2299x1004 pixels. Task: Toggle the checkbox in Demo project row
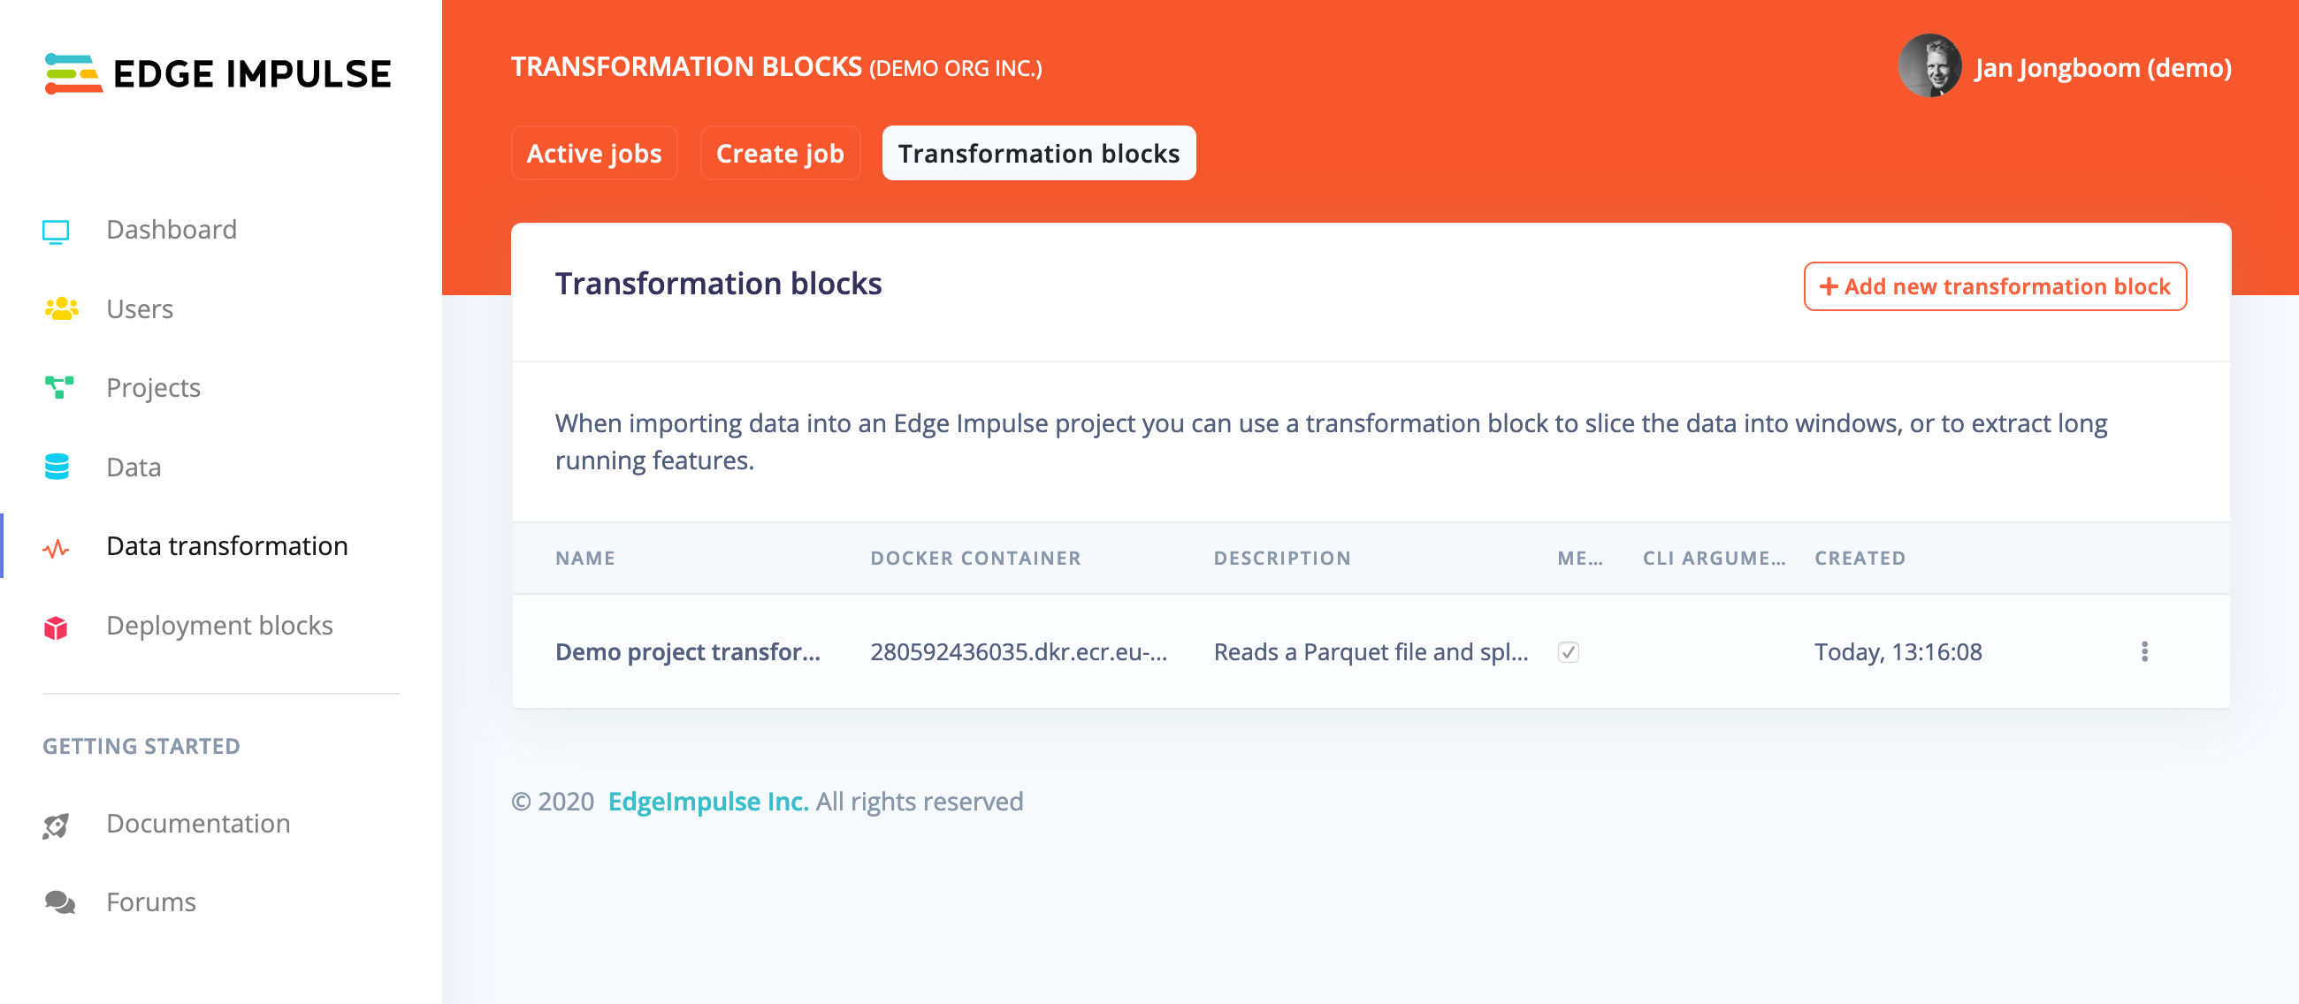[x=1568, y=651]
